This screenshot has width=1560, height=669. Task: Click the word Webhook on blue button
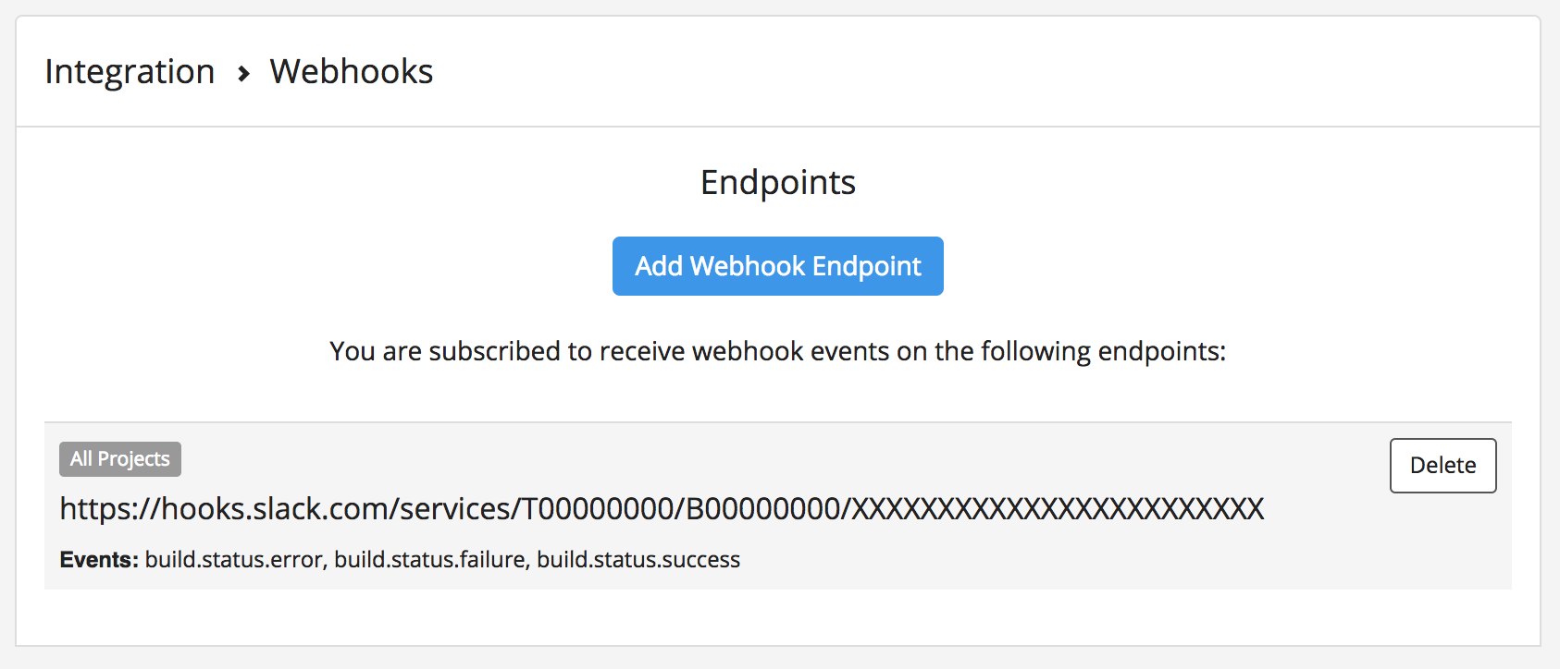(748, 266)
